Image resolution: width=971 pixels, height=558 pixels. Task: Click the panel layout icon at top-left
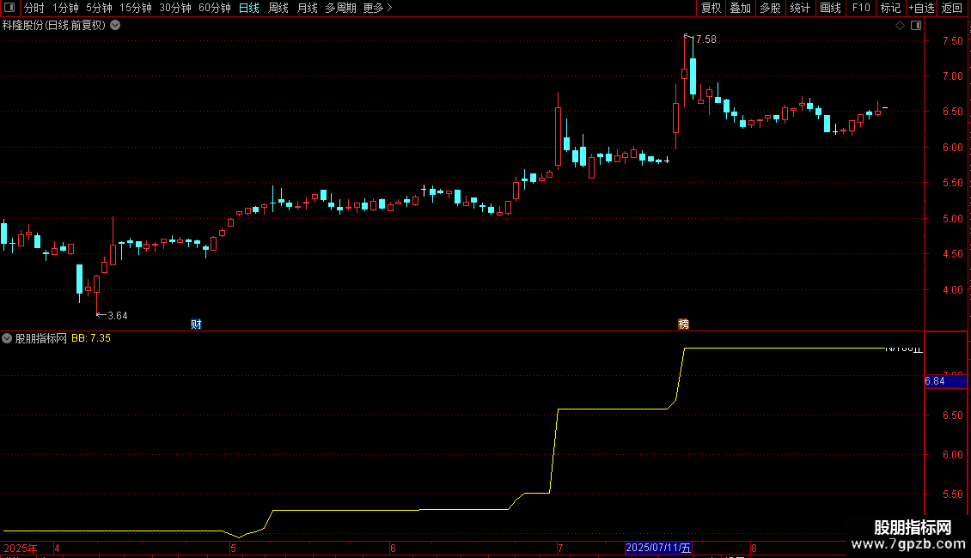tap(9, 8)
